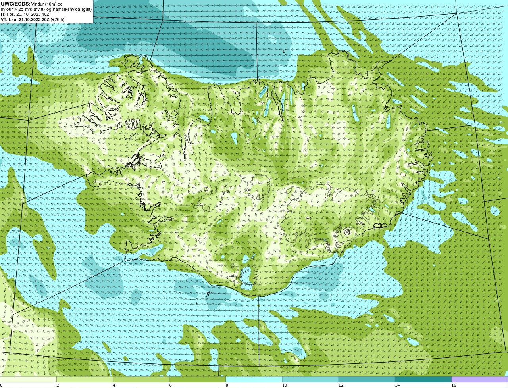This screenshot has width=508, height=388.
Task: Click the valid time "VT: Lau. 21.10.2023 20Z (+26 h)"
Action: click(x=33, y=19)
